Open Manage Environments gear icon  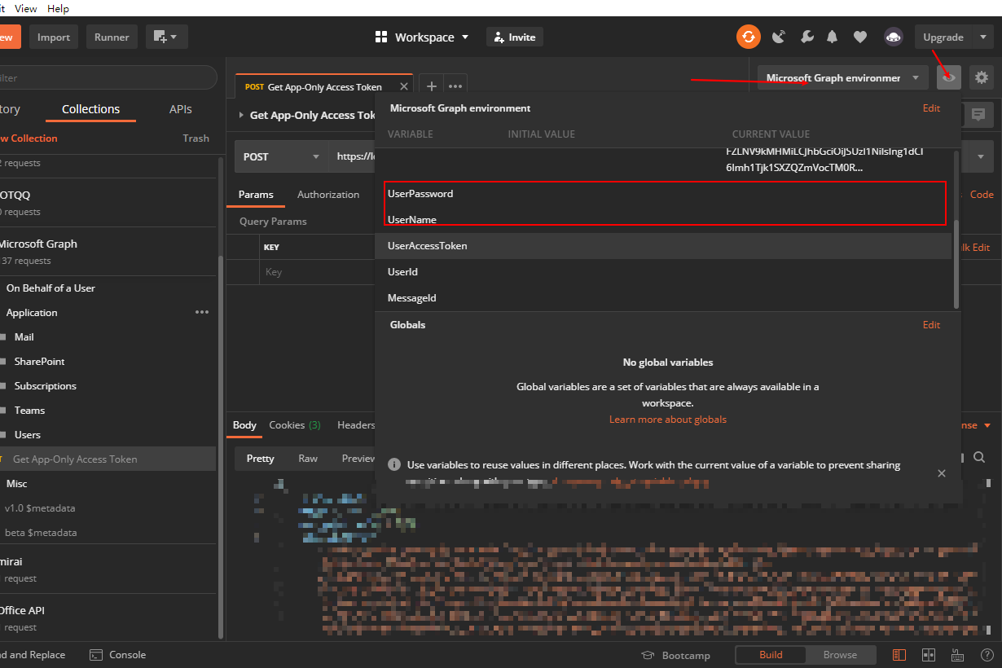982,77
